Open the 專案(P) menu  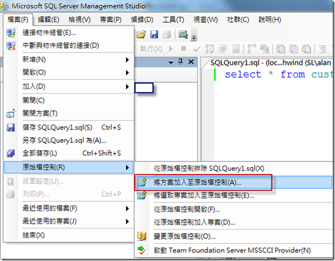(x=111, y=20)
